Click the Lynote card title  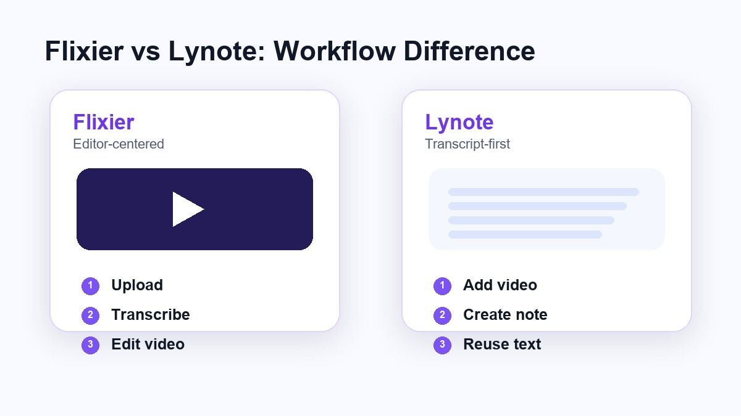pos(459,122)
